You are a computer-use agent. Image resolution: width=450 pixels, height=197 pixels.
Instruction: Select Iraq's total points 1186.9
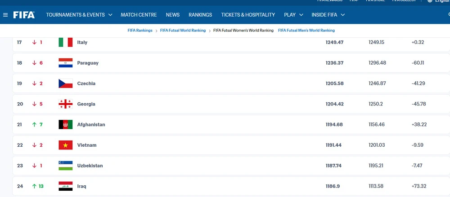click(x=333, y=186)
